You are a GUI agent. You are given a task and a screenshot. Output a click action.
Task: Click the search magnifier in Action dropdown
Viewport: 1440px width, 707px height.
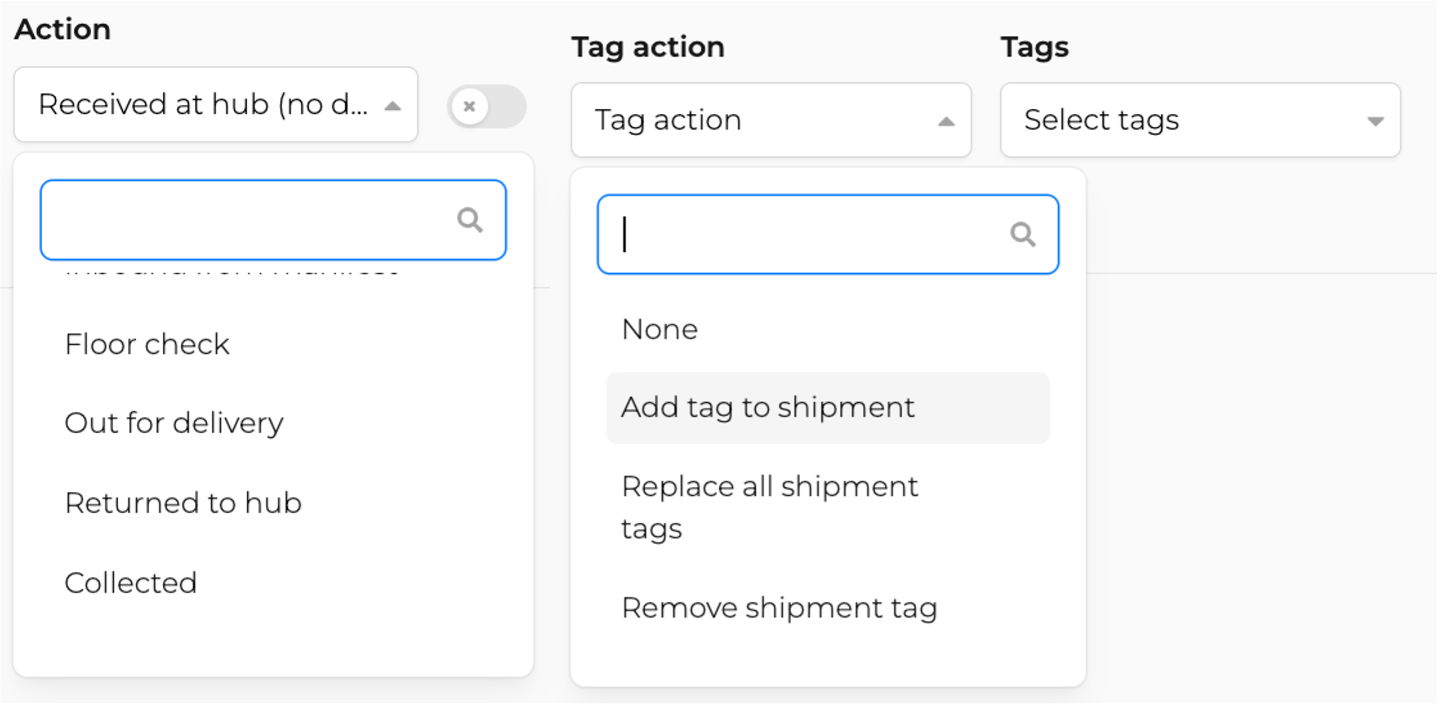point(470,220)
